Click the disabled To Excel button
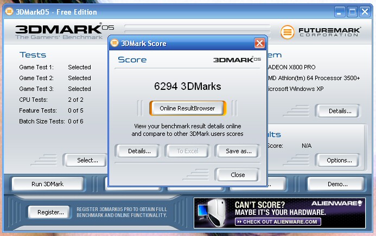The width and height of the screenshot is (376, 236). (x=188, y=151)
